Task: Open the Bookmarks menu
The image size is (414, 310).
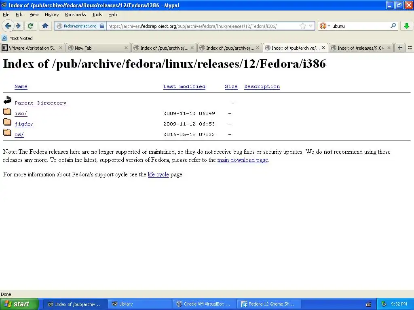Action: 76,15
